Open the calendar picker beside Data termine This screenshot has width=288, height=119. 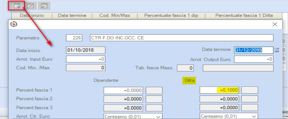coord(277,50)
